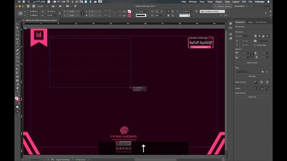Image resolution: width=287 pixels, height=161 pixels.
Task: Open the Stroke panel icon
Action: point(230,34)
